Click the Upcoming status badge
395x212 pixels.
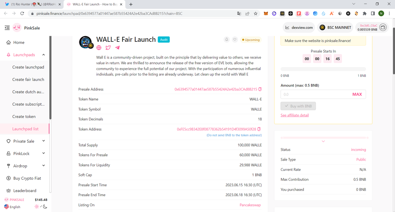250,40
